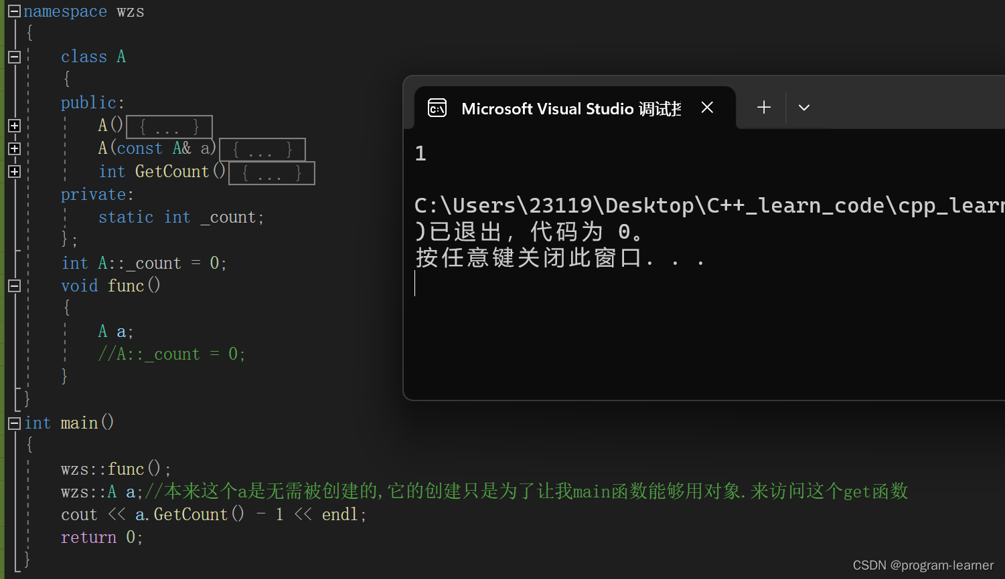This screenshot has width=1005, height=579.
Task: Click collapsed {...} box after A(const A& a)
Action: tap(262, 150)
